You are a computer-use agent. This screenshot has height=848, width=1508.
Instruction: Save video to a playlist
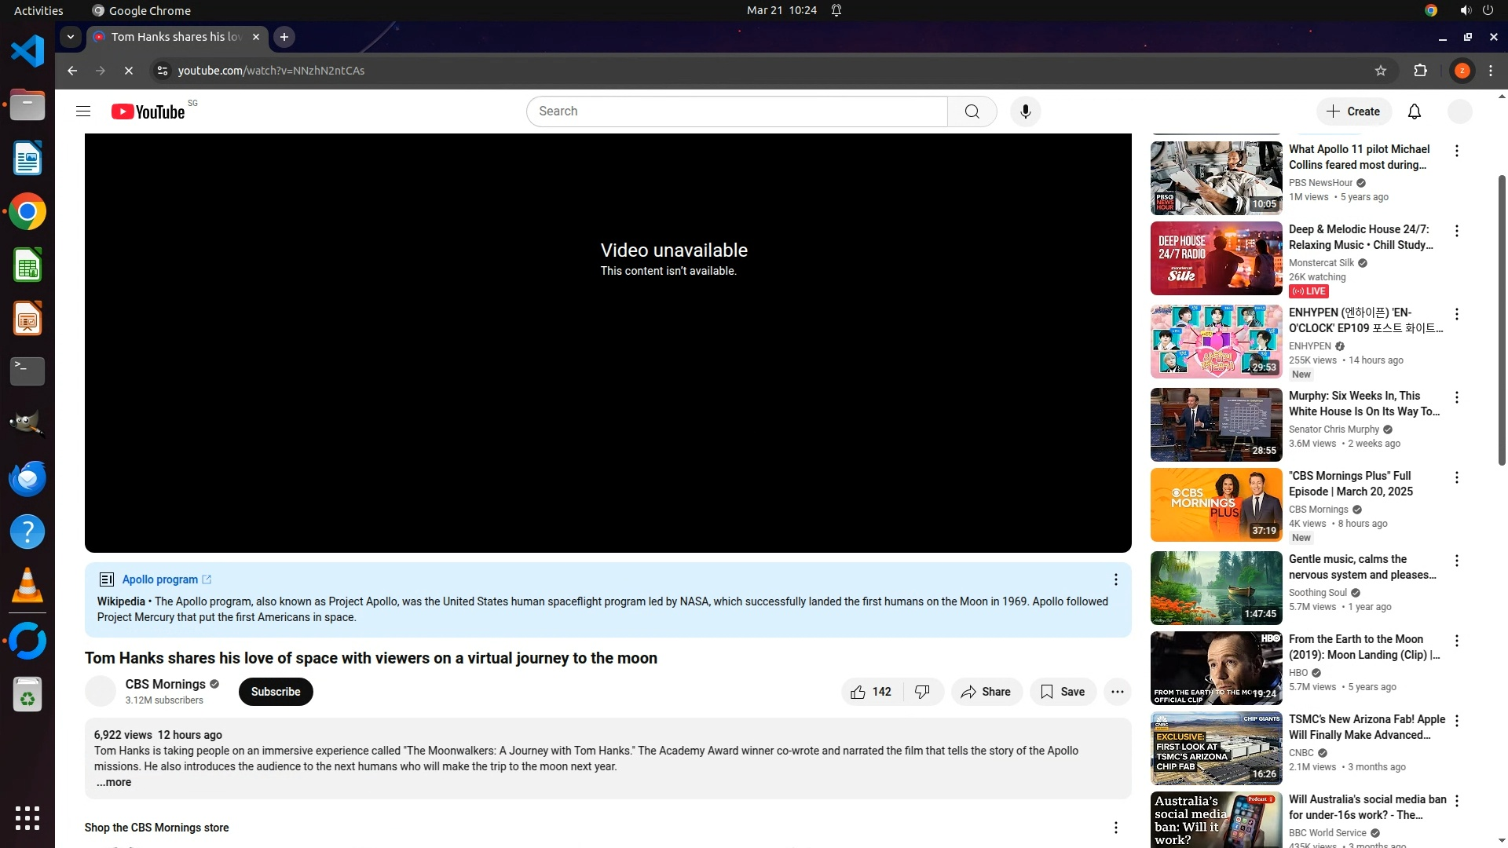1063,692
